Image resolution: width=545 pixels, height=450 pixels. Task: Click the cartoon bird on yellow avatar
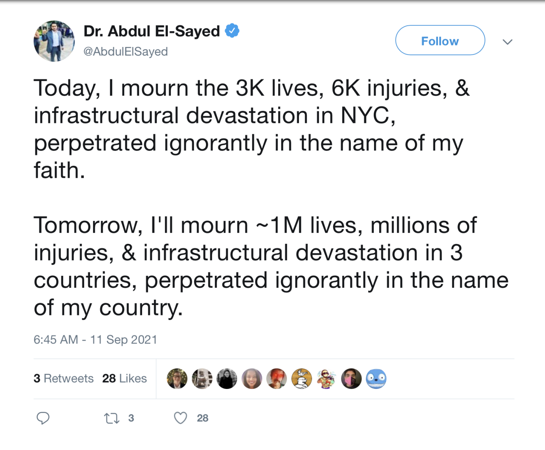[x=302, y=379]
